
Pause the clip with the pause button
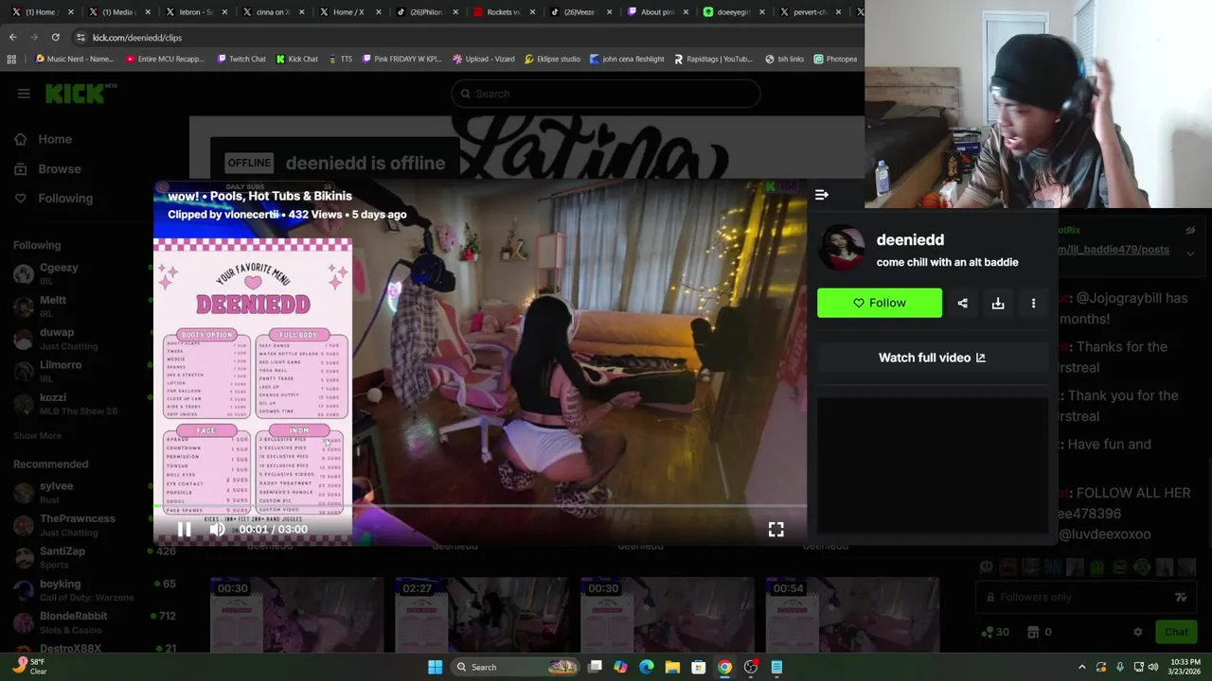[x=185, y=530]
